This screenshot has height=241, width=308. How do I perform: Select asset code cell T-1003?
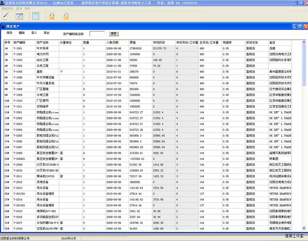coord(24,60)
